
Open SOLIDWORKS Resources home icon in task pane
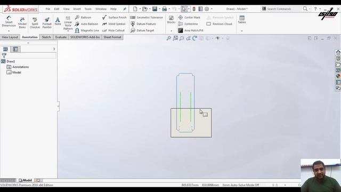[x=338, y=52]
